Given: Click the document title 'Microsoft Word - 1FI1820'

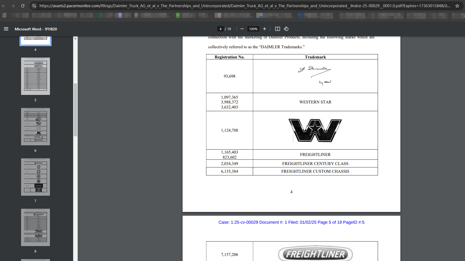Looking at the screenshot, I should pos(36,29).
